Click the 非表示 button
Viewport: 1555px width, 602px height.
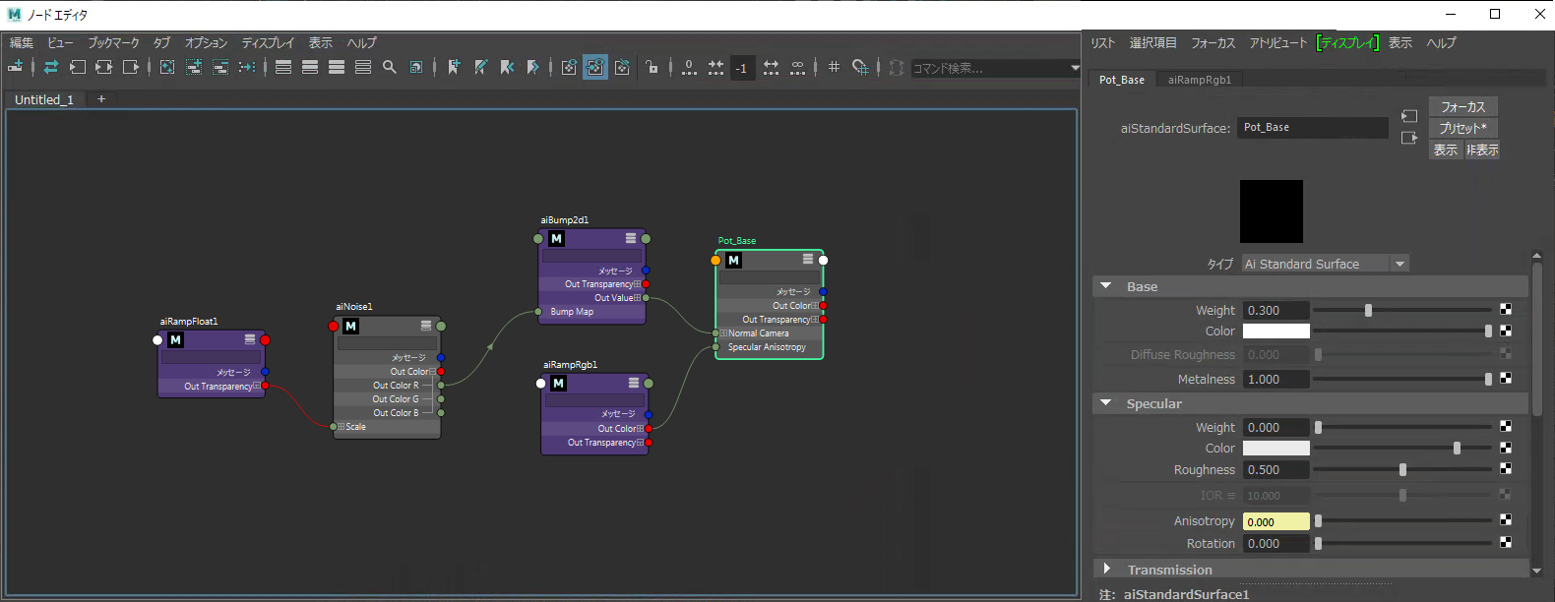click(1481, 150)
